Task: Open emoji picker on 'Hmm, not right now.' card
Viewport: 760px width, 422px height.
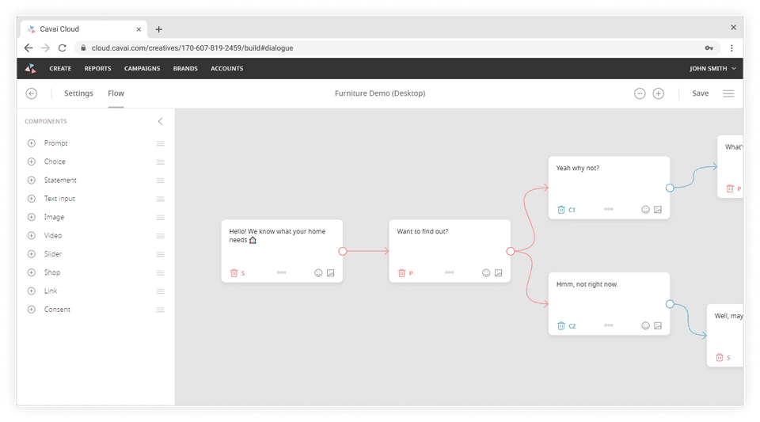Action: tap(646, 326)
